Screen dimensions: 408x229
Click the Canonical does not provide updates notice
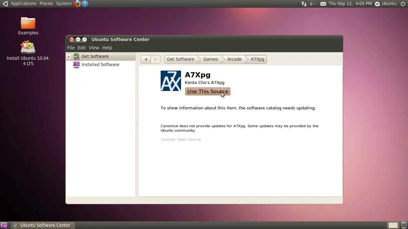click(x=239, y=128)
